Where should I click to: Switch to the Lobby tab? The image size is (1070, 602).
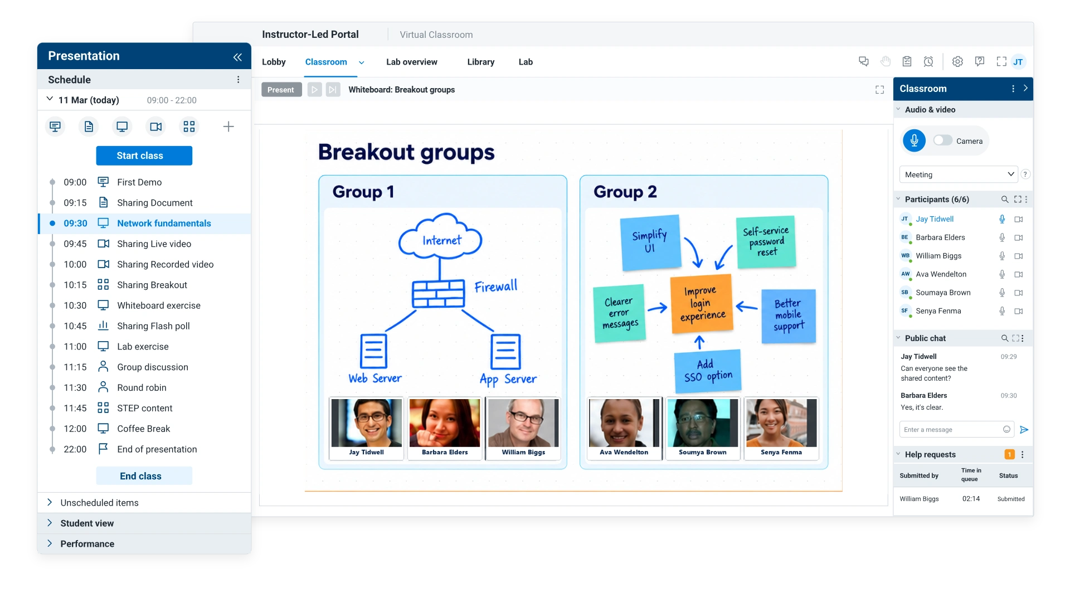274,62
